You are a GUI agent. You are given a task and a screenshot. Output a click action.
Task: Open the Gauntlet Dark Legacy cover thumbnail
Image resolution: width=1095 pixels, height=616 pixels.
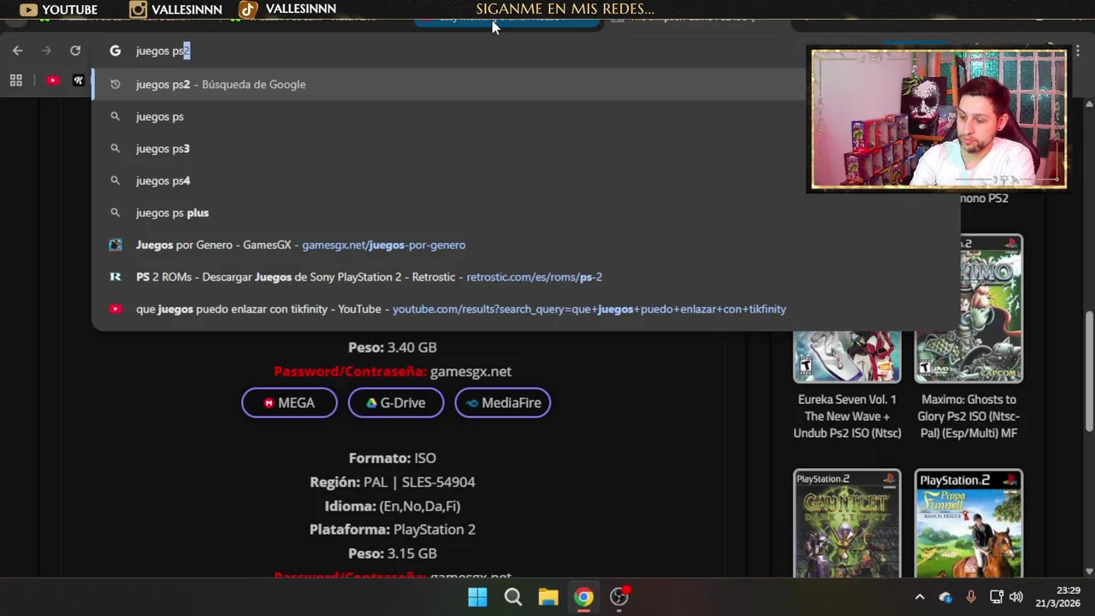pos(847,524)
